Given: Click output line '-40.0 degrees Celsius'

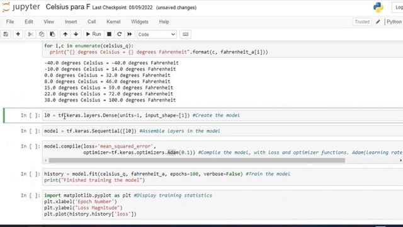Looking at the screenshot, I should click(x=111, y=63).
